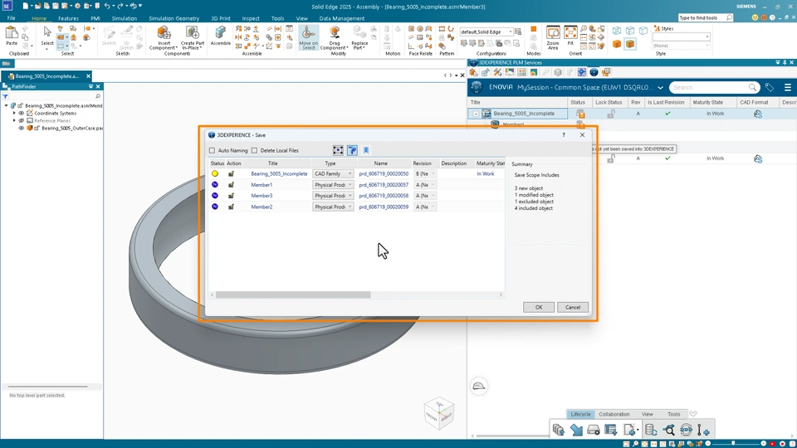797x448 pixels.
Task: Switch to the Collaboration tab
Action: point(614,414)
